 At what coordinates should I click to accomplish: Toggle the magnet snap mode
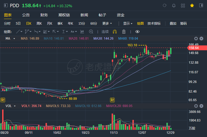click(x=115, y=32)
